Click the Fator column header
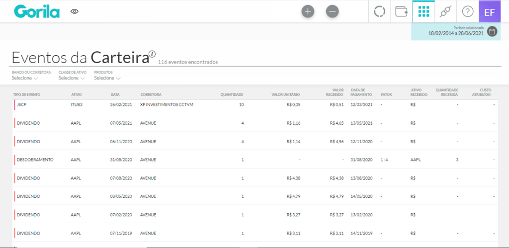Viewport: 509px width, 248px height. tap(386, 95)
